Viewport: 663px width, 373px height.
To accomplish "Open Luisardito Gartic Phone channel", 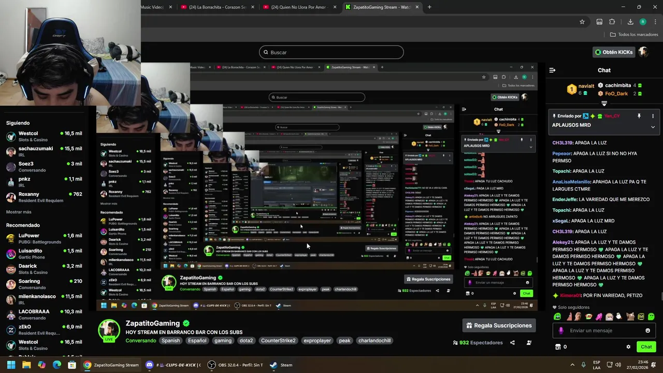I will 44,254.
